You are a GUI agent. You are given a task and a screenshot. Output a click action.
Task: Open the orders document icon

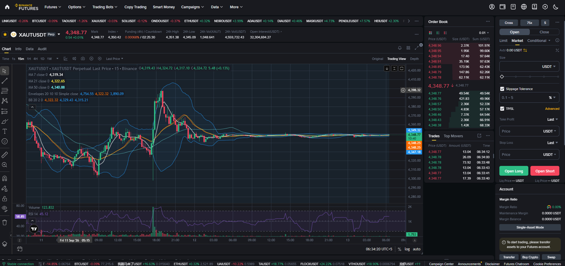tap(513, 7)
